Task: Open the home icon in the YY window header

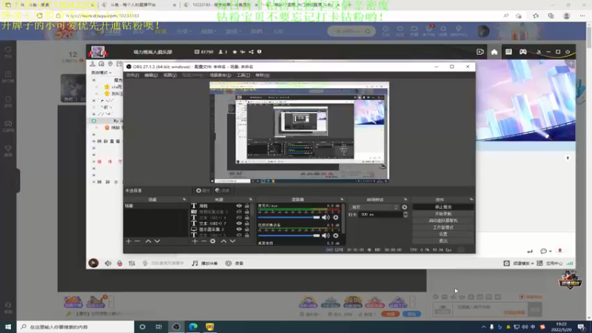Action: [494, 52]
